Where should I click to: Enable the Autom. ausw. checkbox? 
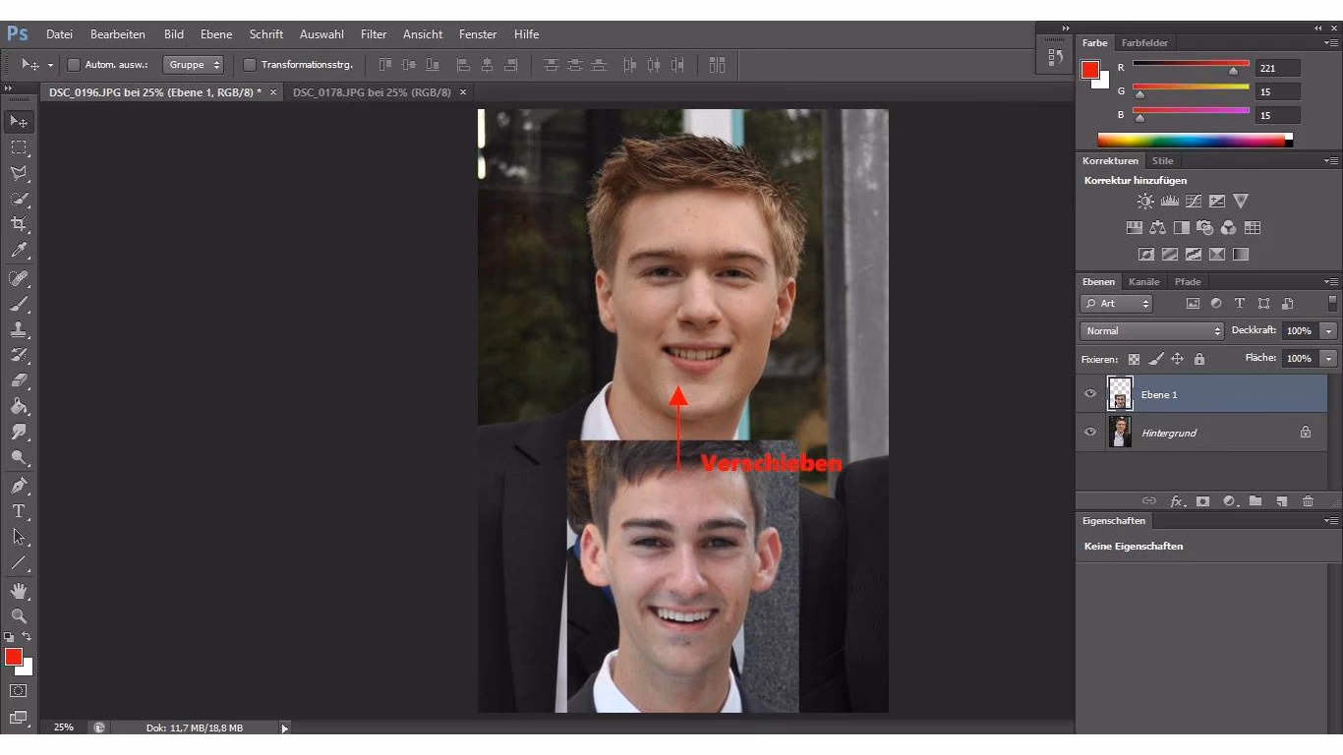74,64
